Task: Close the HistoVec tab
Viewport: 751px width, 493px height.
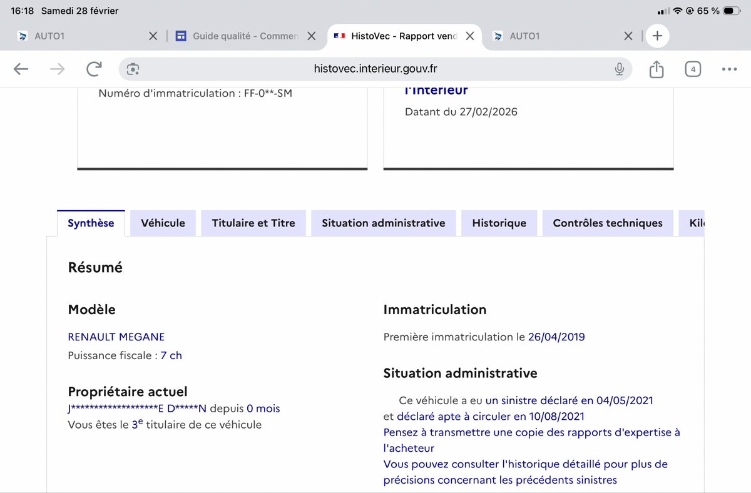Action: pos(470,36)
